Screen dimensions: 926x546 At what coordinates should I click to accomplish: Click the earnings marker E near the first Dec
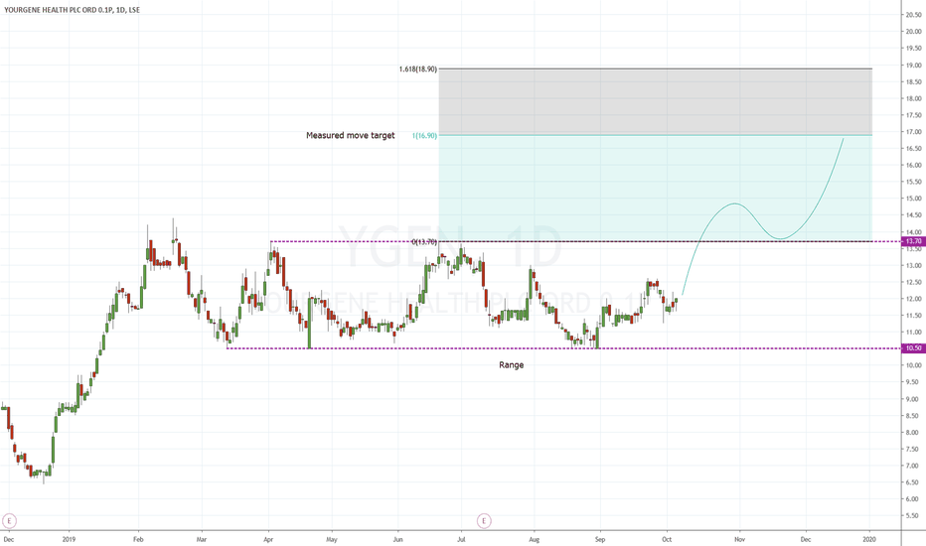tap(9, 520)
